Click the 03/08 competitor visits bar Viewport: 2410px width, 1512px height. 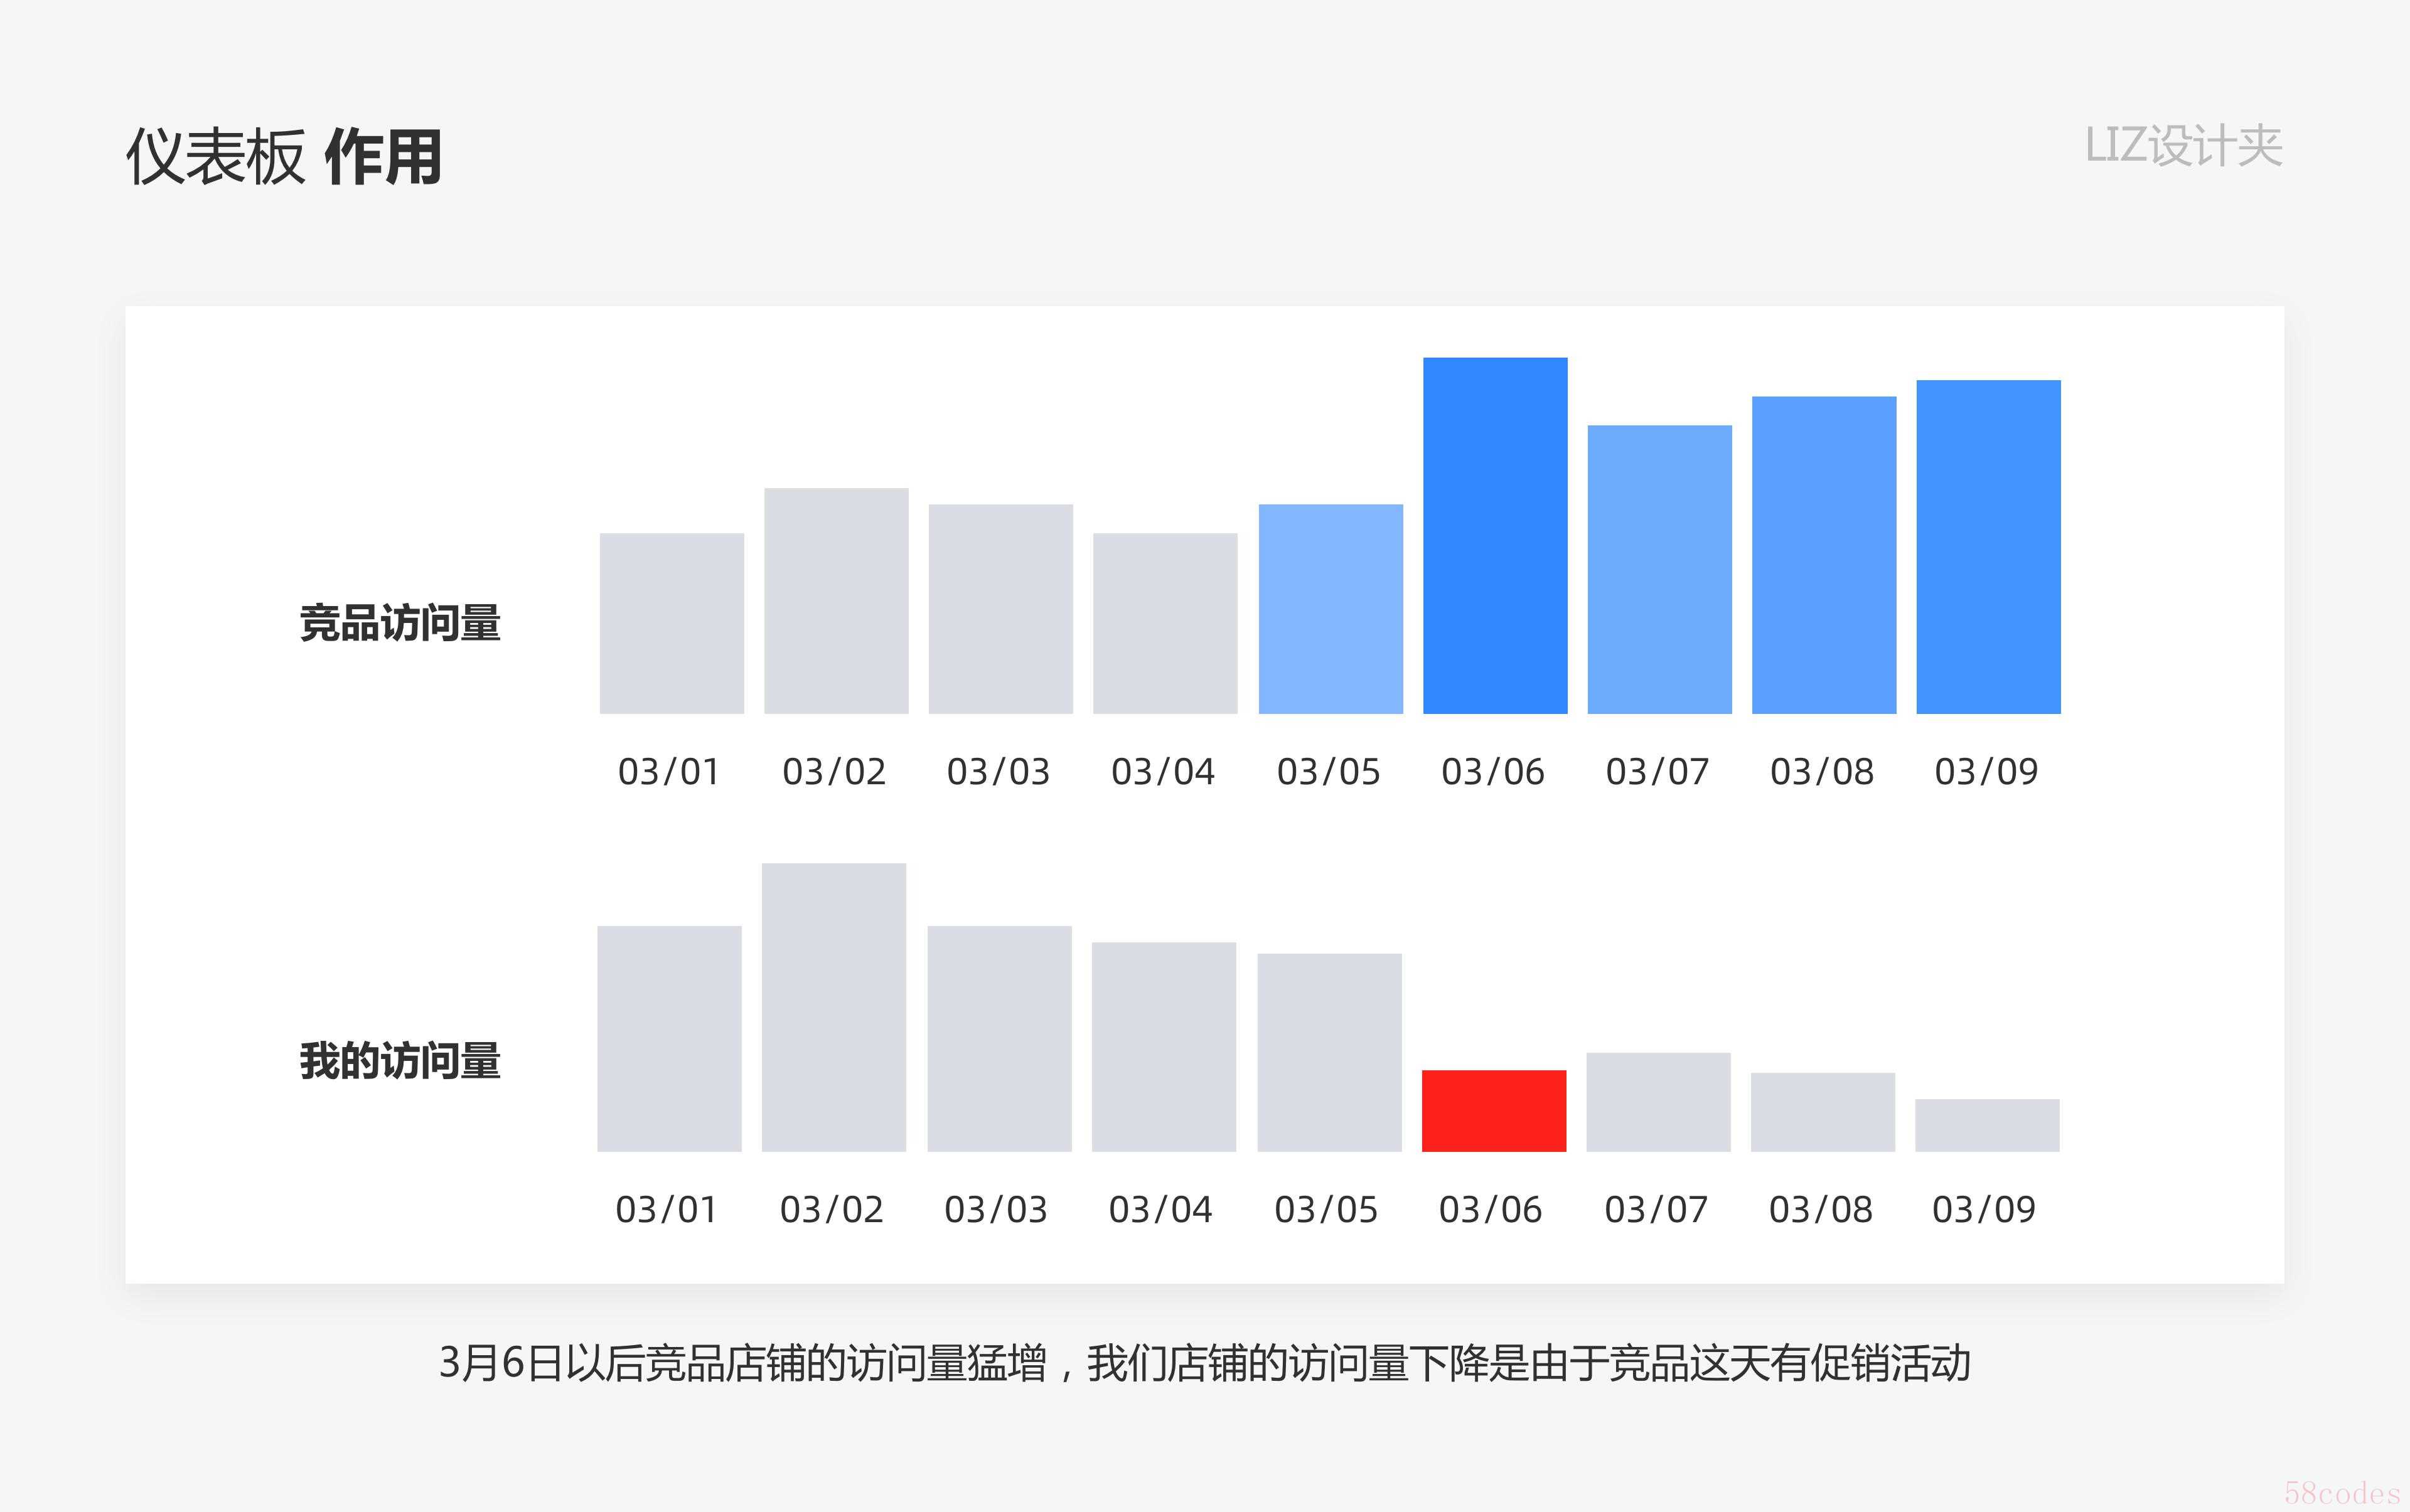tap(1824, 555)
